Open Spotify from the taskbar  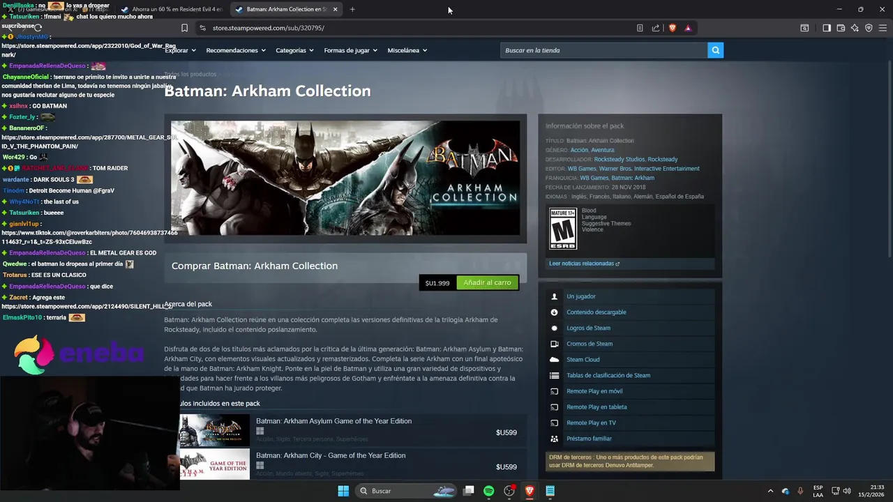(x=489, y=491)
